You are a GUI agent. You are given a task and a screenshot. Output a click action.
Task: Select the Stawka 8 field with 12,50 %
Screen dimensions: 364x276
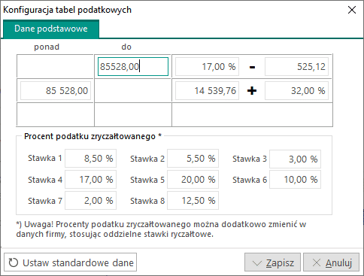(193, 201)
